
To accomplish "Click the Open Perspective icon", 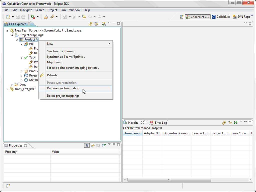I will pos(182,17).
